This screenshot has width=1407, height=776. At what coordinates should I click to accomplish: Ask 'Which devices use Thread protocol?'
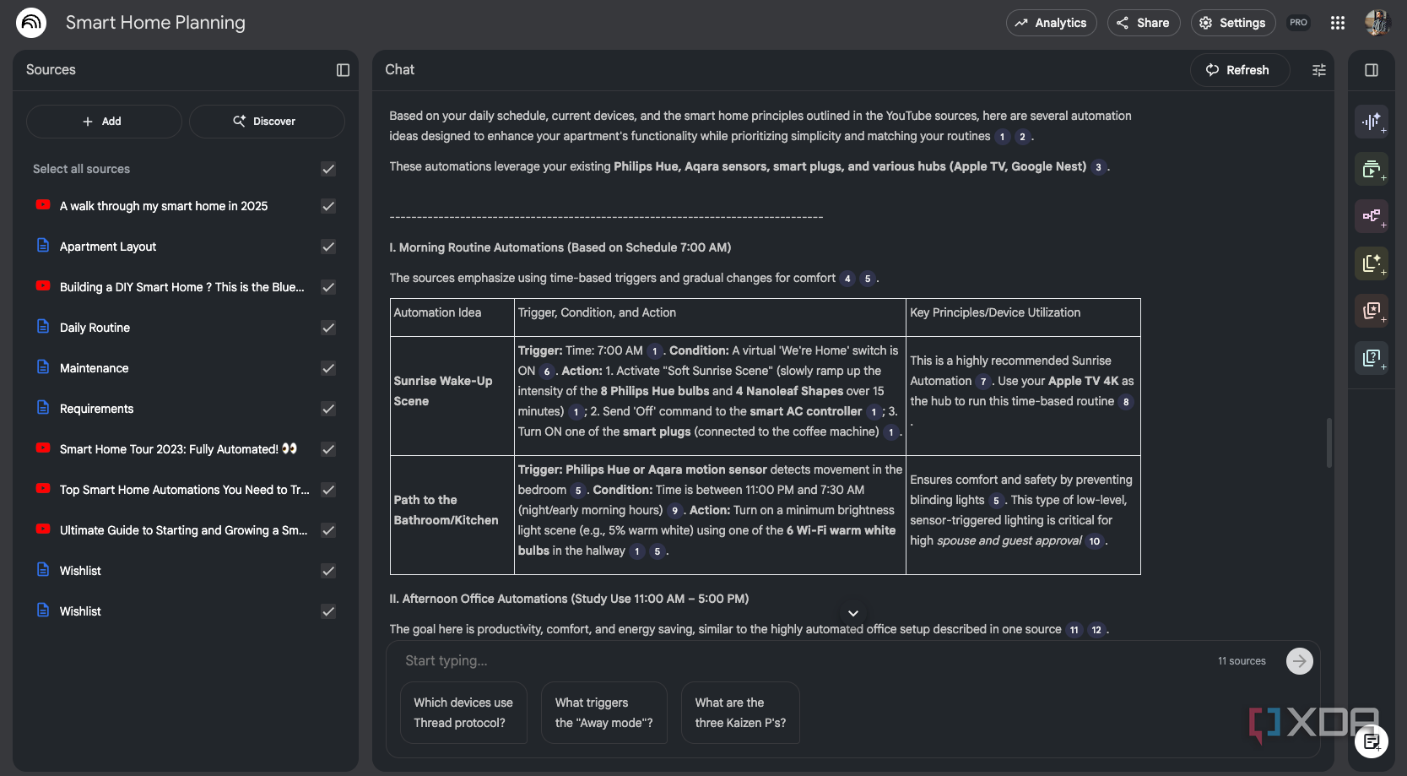click(463, 713)
